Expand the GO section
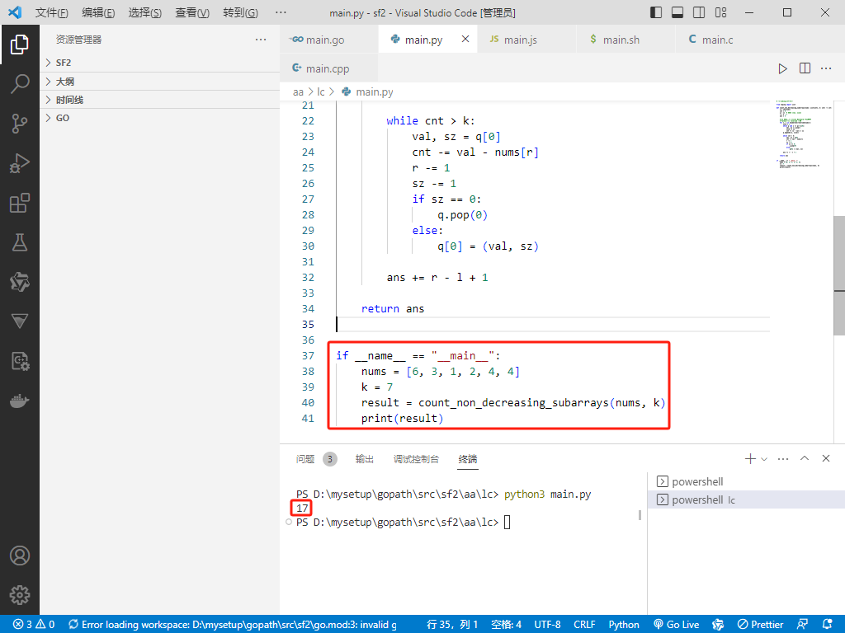Image resolution: width=845 pixels, height=633 pixels. click(159, 118)
